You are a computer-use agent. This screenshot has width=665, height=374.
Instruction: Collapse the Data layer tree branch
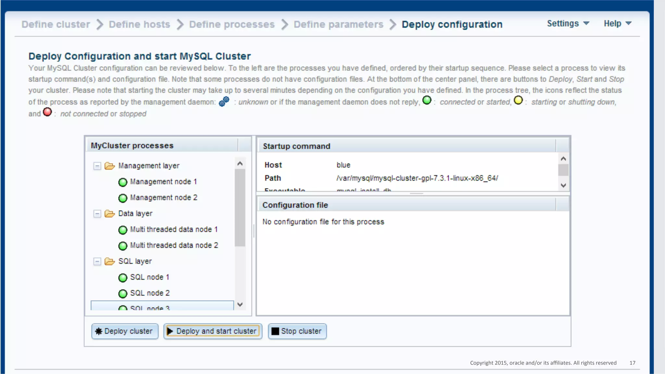97,214
